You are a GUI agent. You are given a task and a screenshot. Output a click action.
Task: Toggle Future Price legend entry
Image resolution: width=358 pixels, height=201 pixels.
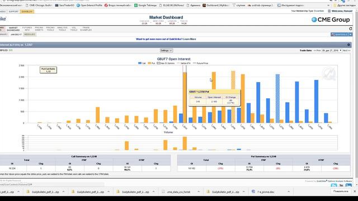click(200, 63)
